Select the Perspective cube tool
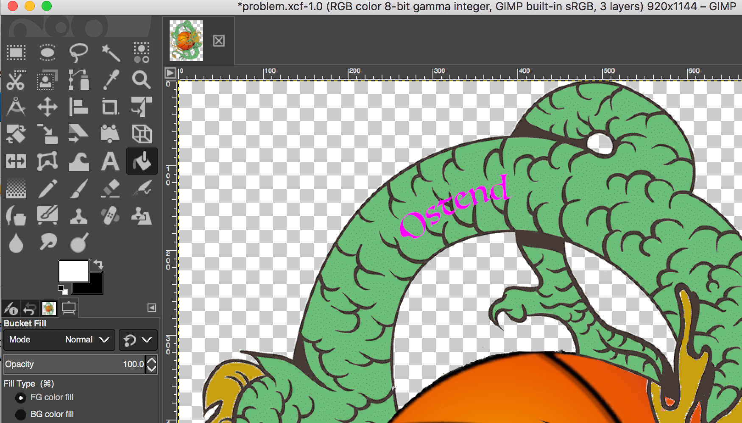 click(x=142, y=134)
